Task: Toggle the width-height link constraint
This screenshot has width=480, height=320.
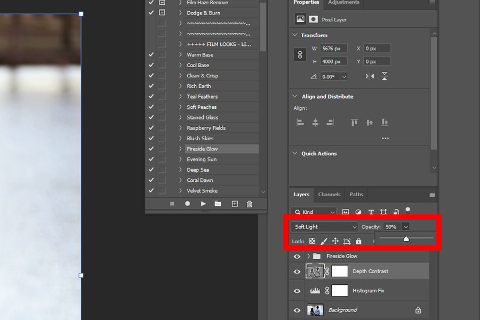Action: click(x=300, y=55)
